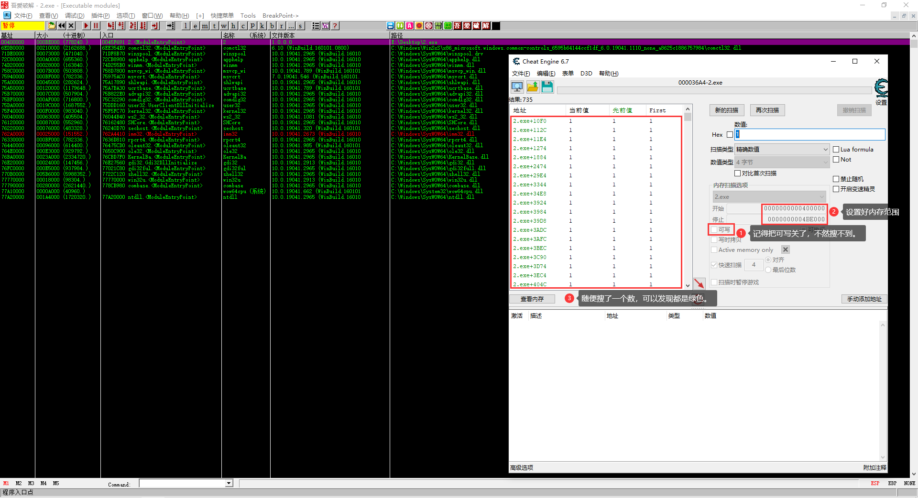Click the 数值 scan value input field
The width and height of the screenshot is (918, 498).
810,135
